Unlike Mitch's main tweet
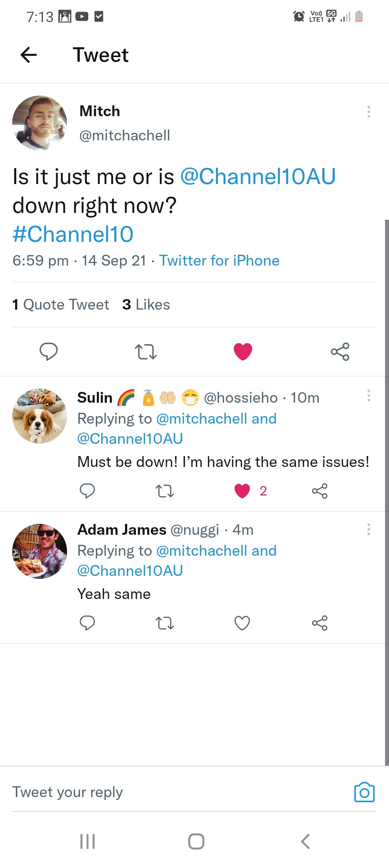This screenshot has width=389, height=866. click(x=243, y=351)
